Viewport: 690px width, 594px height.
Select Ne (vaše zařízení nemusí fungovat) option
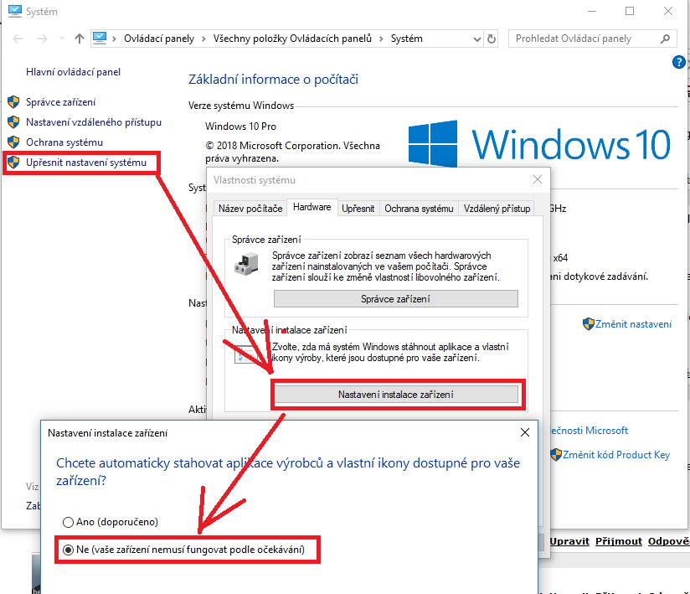(x=184, y=550)
